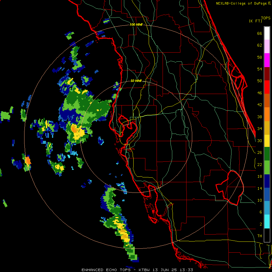Select the light blue legend swatch
Screen dimensions: 272x272
[x=267, y=208]
